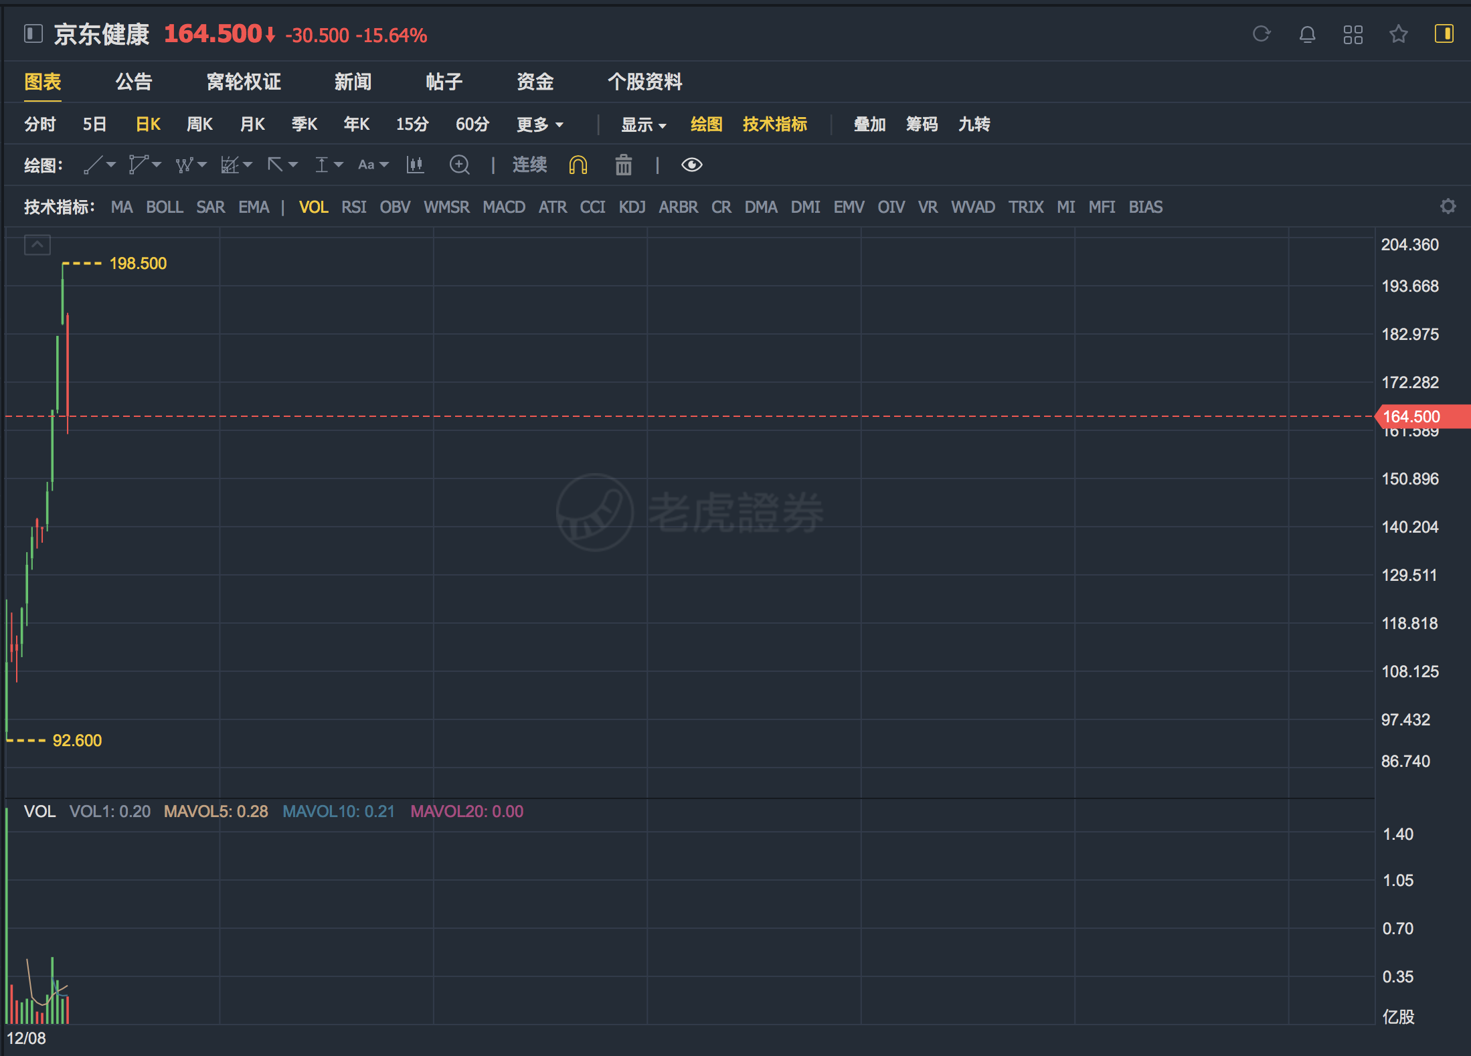Toggle the yellow right sidebar panel icon

(x=1444, y=33)
